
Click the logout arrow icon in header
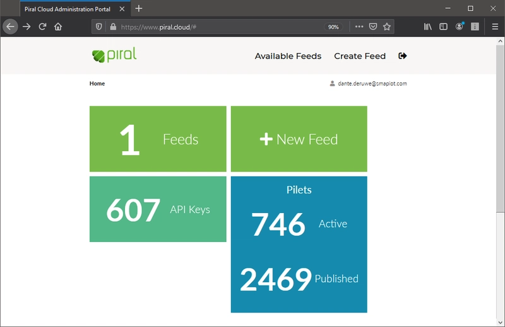[x=403, y=56]
